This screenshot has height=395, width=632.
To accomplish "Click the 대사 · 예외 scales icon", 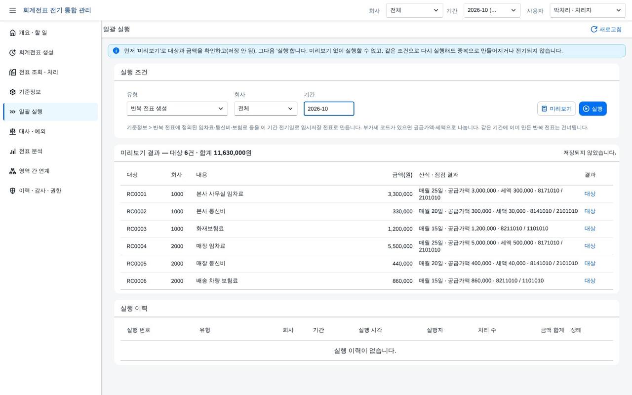I will (13, 131).
